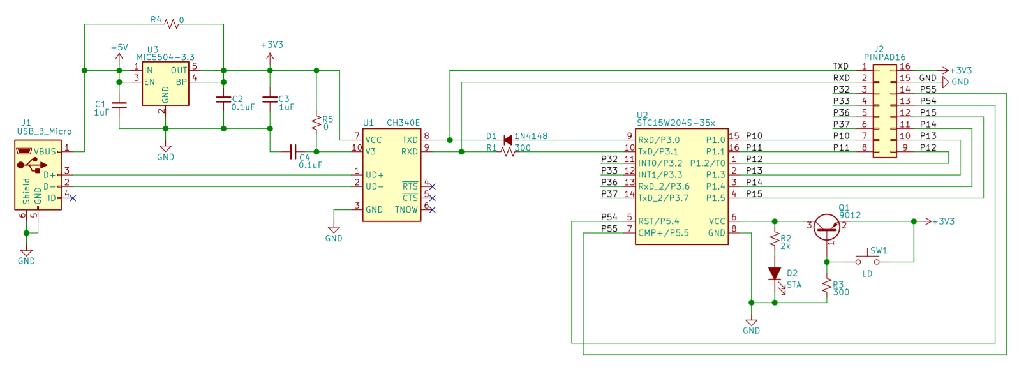This screenshot has height=374, width=1026.
Task: Click the GND symbol below J1 shield
Action: (x=26, y=253)
